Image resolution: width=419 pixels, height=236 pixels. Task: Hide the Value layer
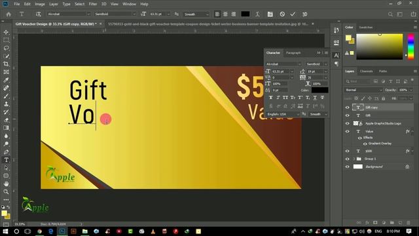348,131
